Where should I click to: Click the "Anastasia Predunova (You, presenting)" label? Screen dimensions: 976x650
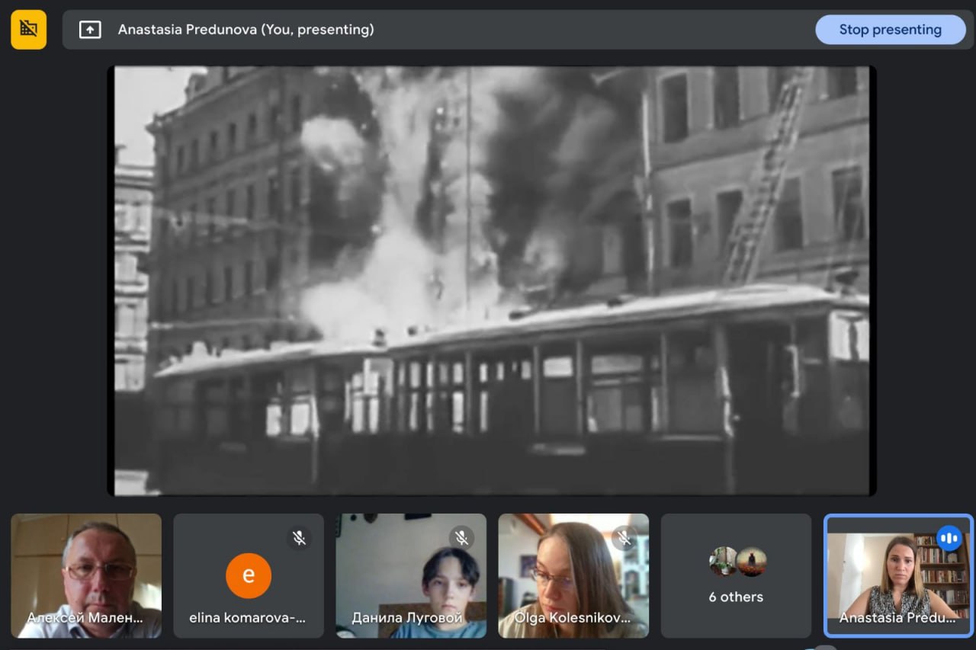coord(246,30)
